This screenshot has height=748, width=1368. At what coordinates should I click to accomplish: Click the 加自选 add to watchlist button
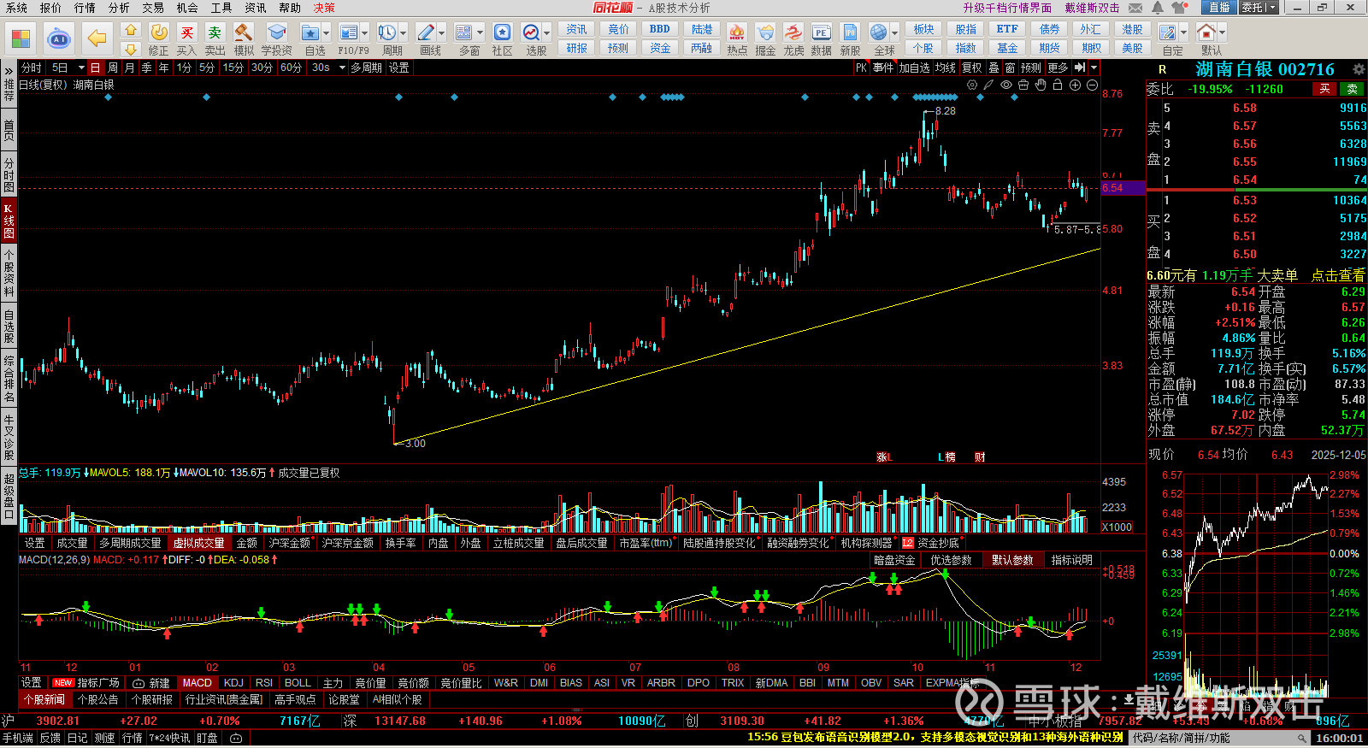click(913, 68)
